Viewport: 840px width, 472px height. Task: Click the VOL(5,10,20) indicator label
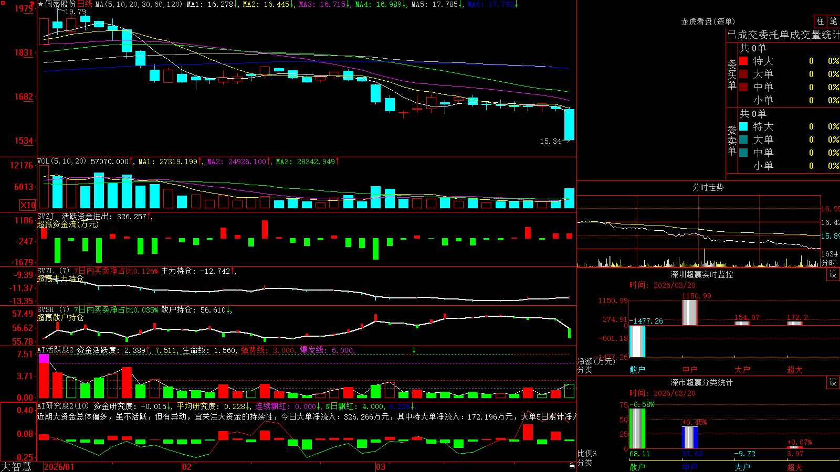61,162
